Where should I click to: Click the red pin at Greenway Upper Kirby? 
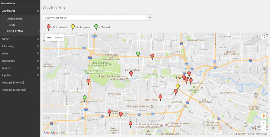pos(110,112)
